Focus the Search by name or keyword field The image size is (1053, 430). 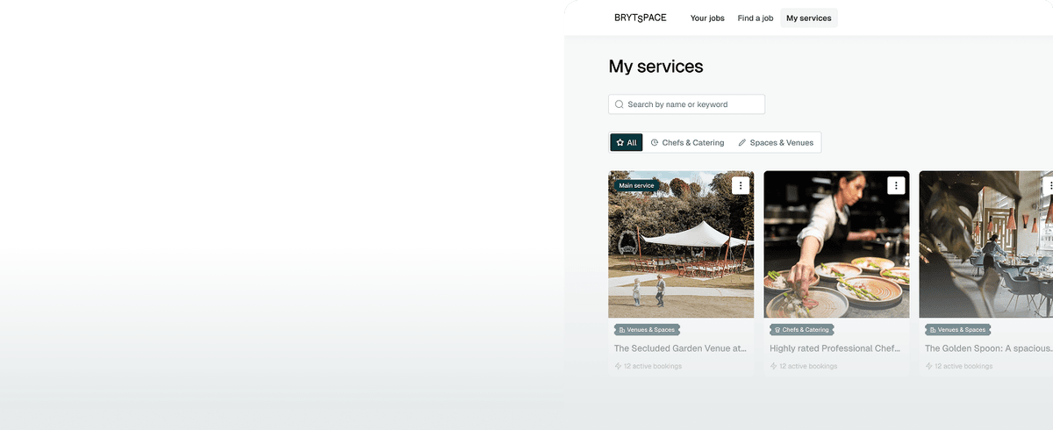[686, 104]
